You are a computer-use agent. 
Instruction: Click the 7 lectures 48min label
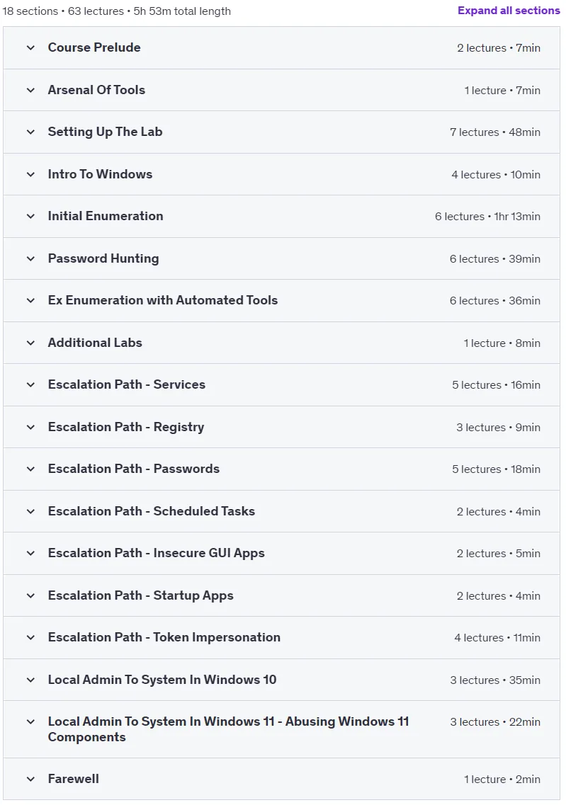[495, 132]
